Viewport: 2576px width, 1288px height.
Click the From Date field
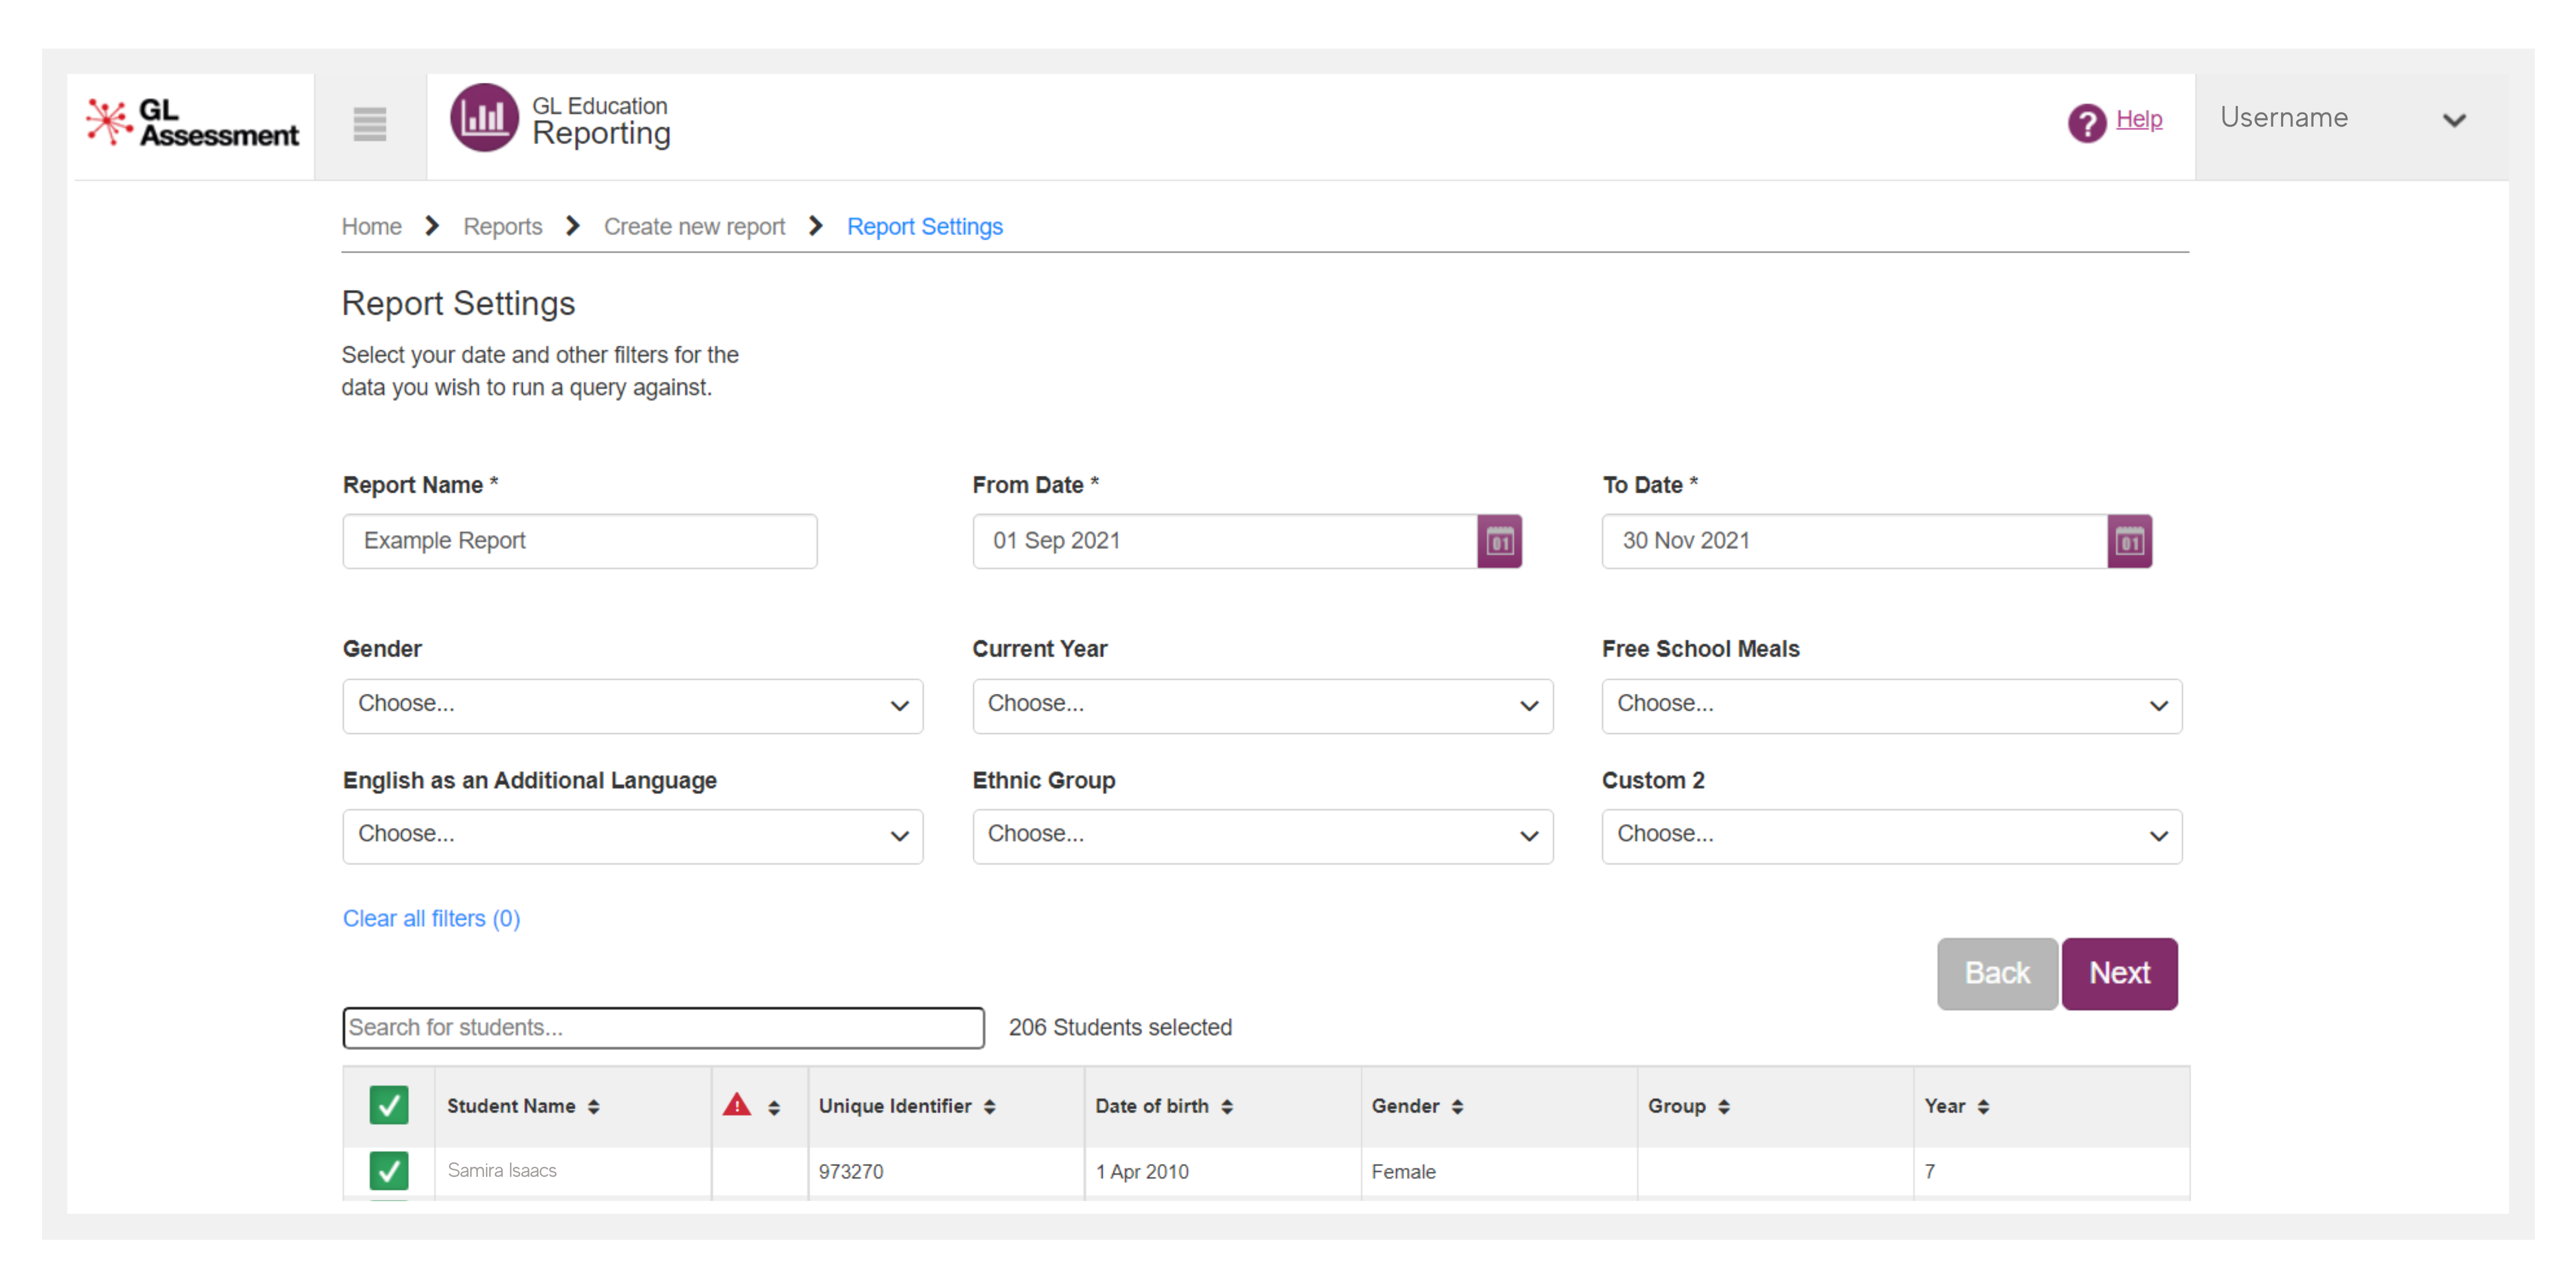(1224, 541)
